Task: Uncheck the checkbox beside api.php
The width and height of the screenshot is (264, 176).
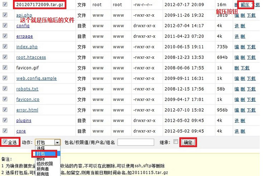Action: pyautogui.click(x=5, y=15)
